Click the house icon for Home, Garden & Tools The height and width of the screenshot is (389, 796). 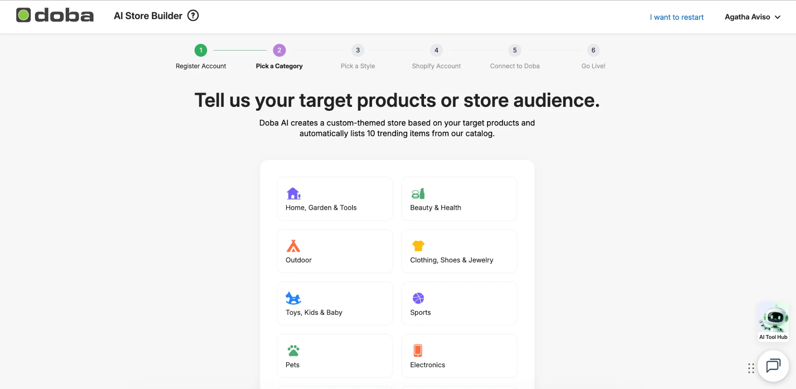tap(293, 194)
